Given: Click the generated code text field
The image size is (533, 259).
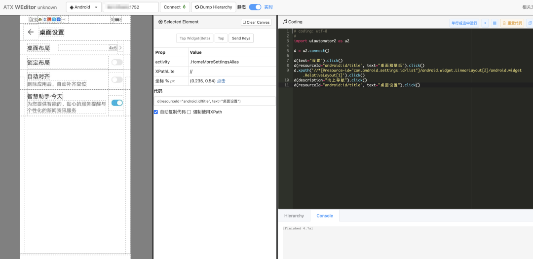Looking at the screenshot, I should point(215,101).
